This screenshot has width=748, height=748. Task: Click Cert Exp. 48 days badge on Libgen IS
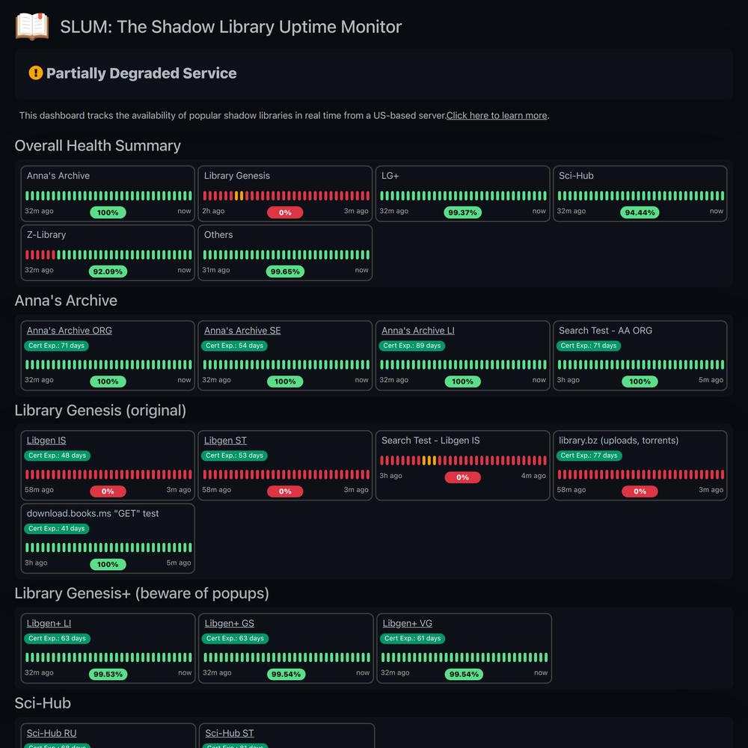[58, 456]
